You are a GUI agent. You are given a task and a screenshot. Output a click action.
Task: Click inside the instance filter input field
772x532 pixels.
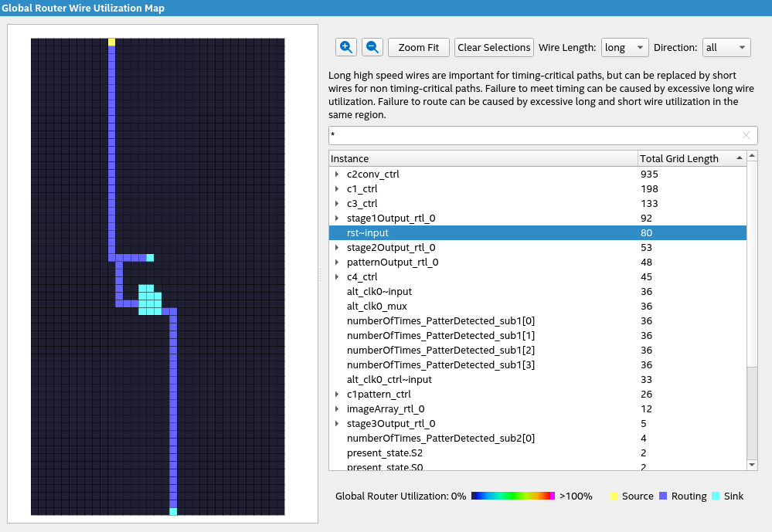[533, 136]
